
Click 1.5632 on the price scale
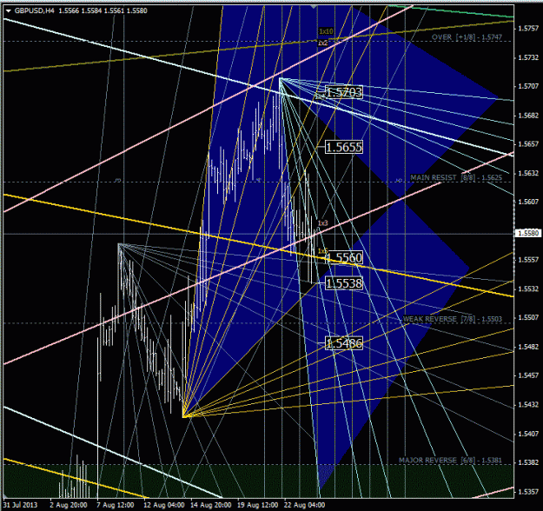pyautogui.click(x=528, y=173)
